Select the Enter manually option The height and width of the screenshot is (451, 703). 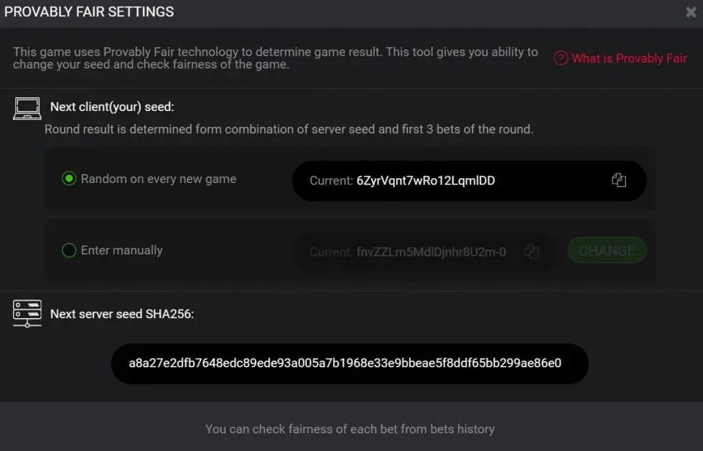pyautogui.click(x=69, y=250)
